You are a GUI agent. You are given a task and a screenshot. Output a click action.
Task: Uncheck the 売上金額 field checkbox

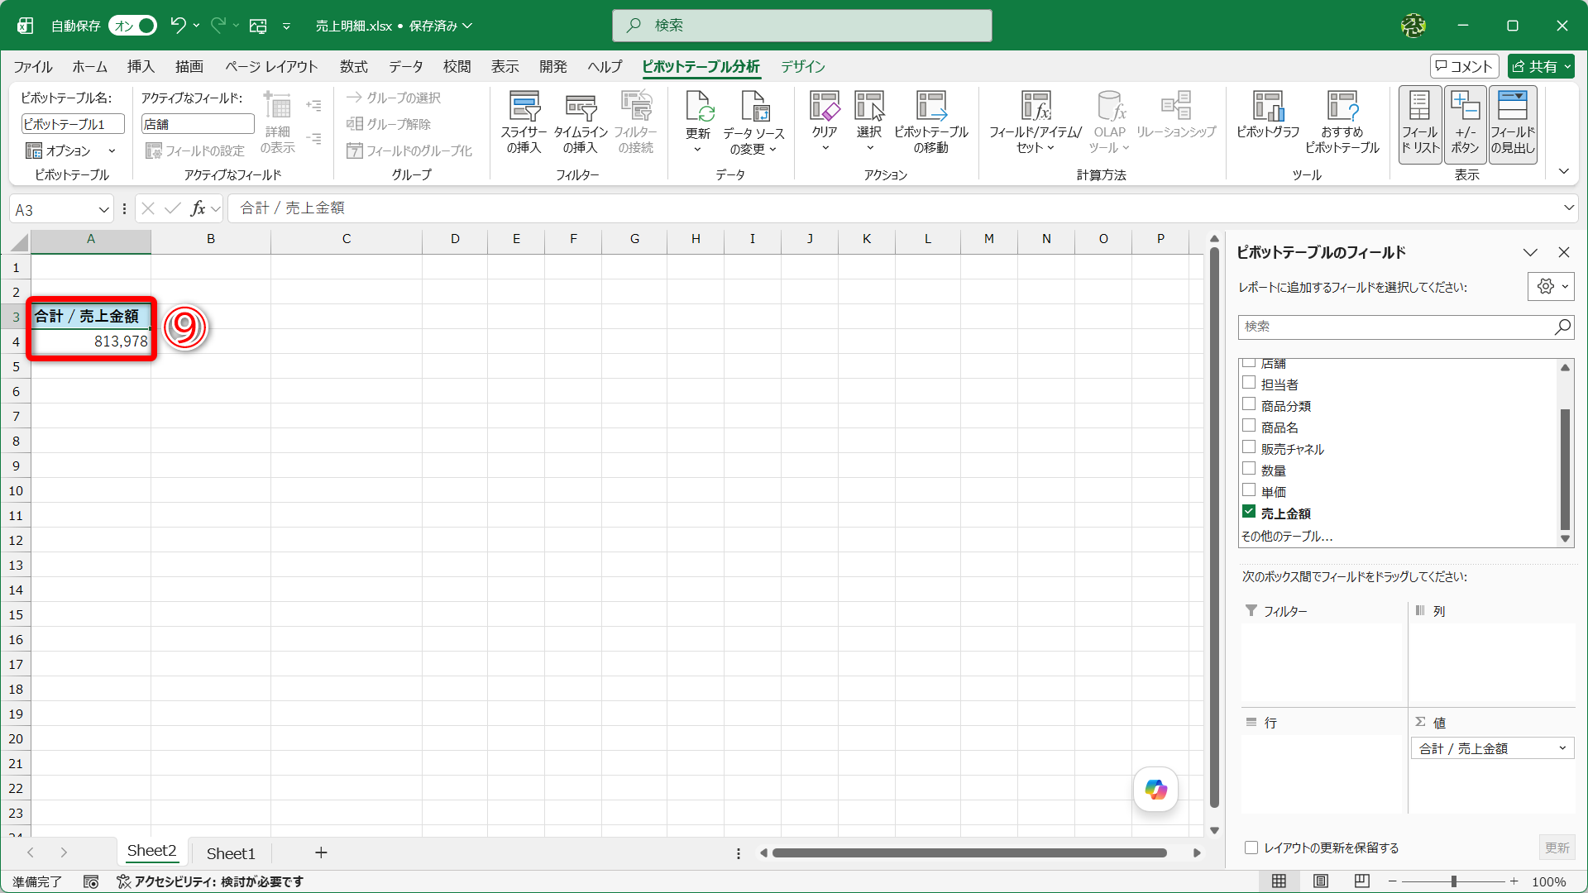[x=1249, y=512]
